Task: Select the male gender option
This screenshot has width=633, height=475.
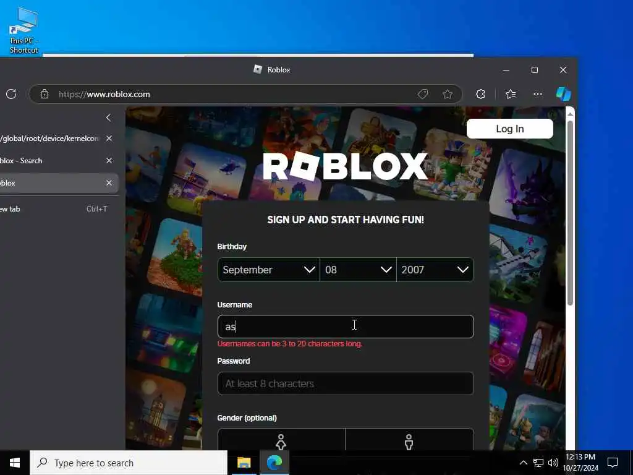Action: (x=409, y=441)
